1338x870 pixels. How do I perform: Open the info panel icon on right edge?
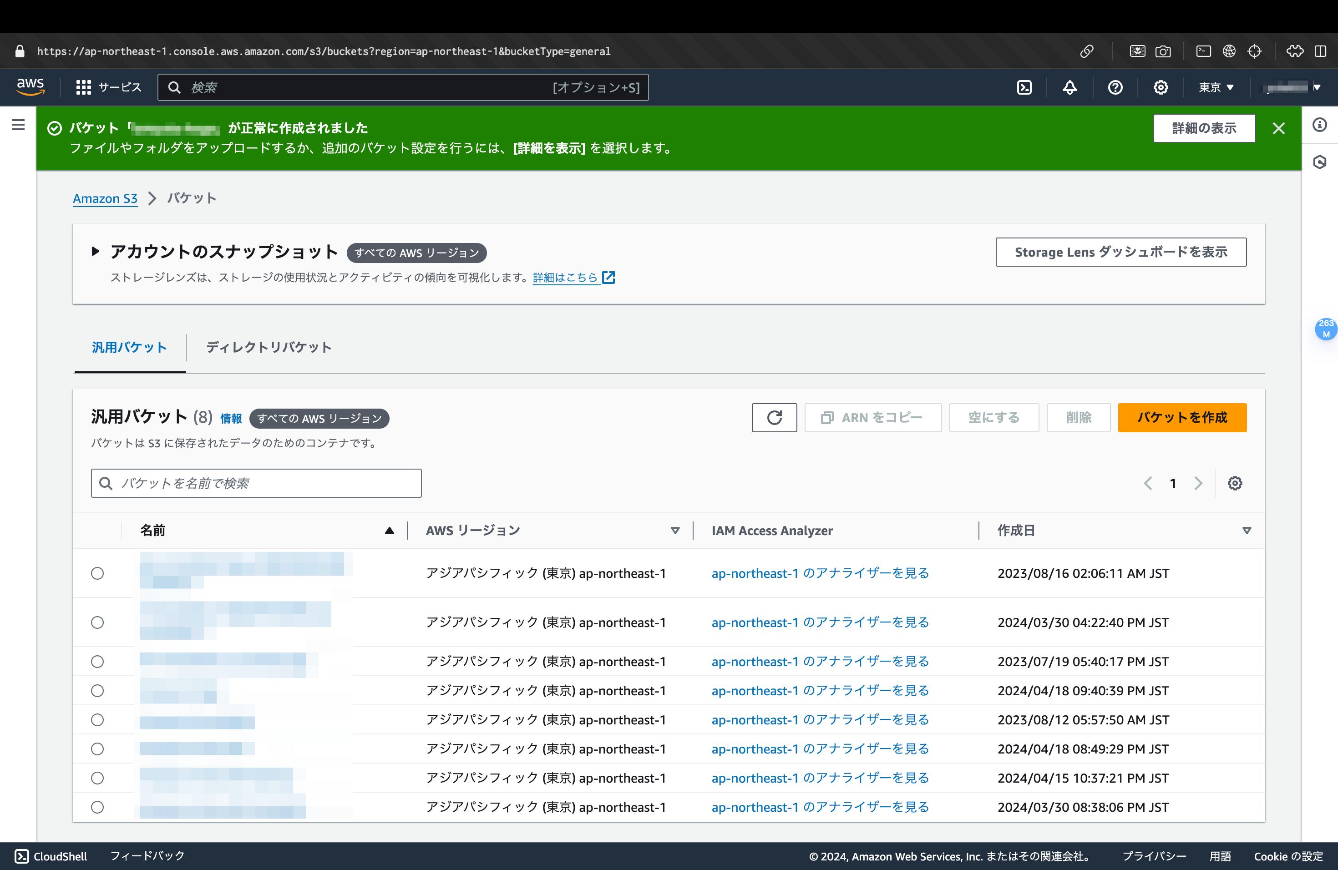pyautogui.click(x=1319, y=125)
